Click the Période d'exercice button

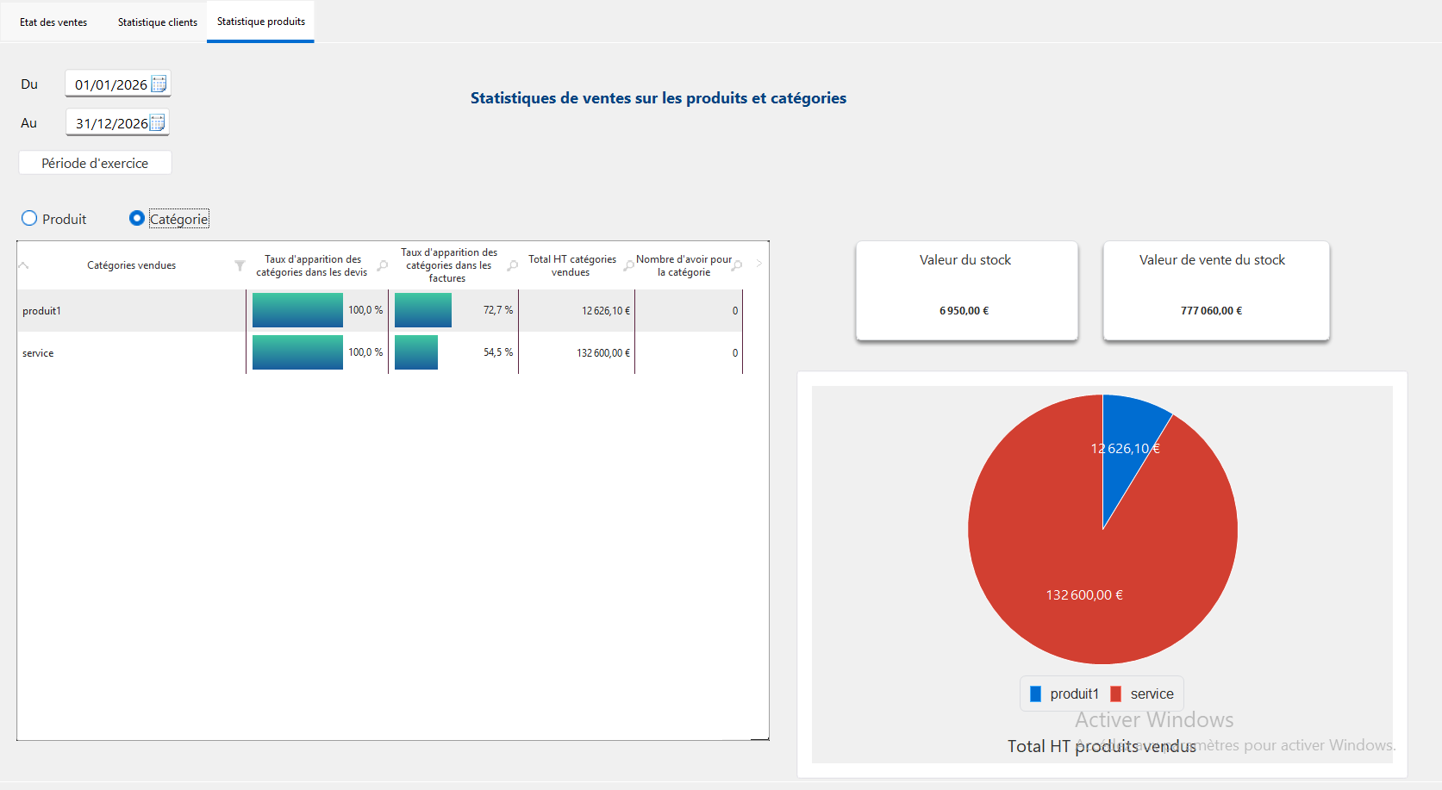point(95,163)
